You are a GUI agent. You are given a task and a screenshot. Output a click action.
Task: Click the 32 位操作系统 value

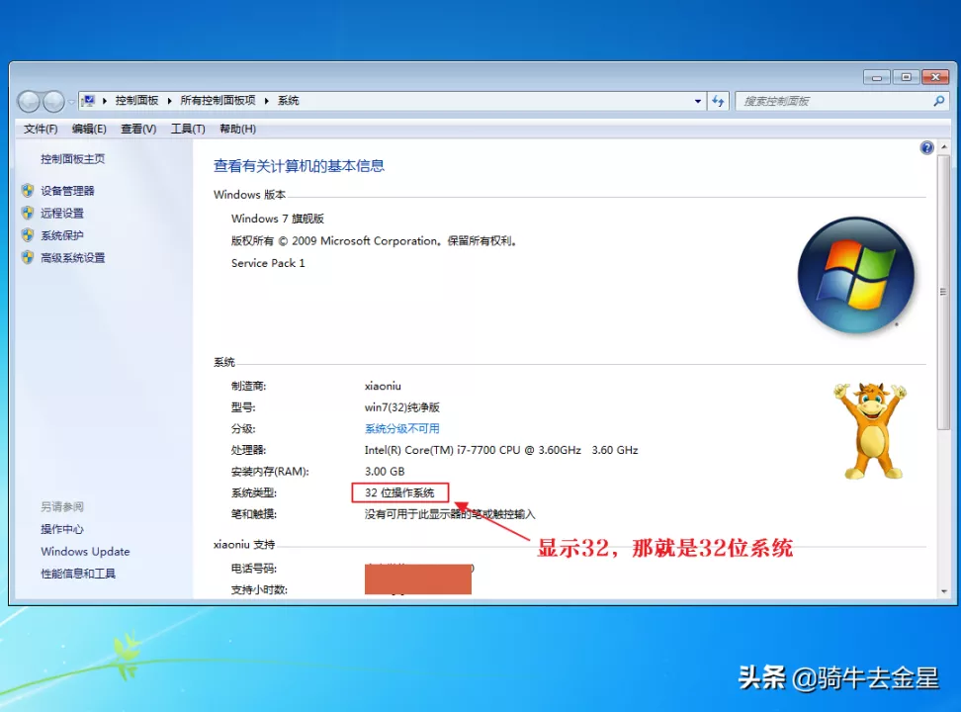[399, 493]
